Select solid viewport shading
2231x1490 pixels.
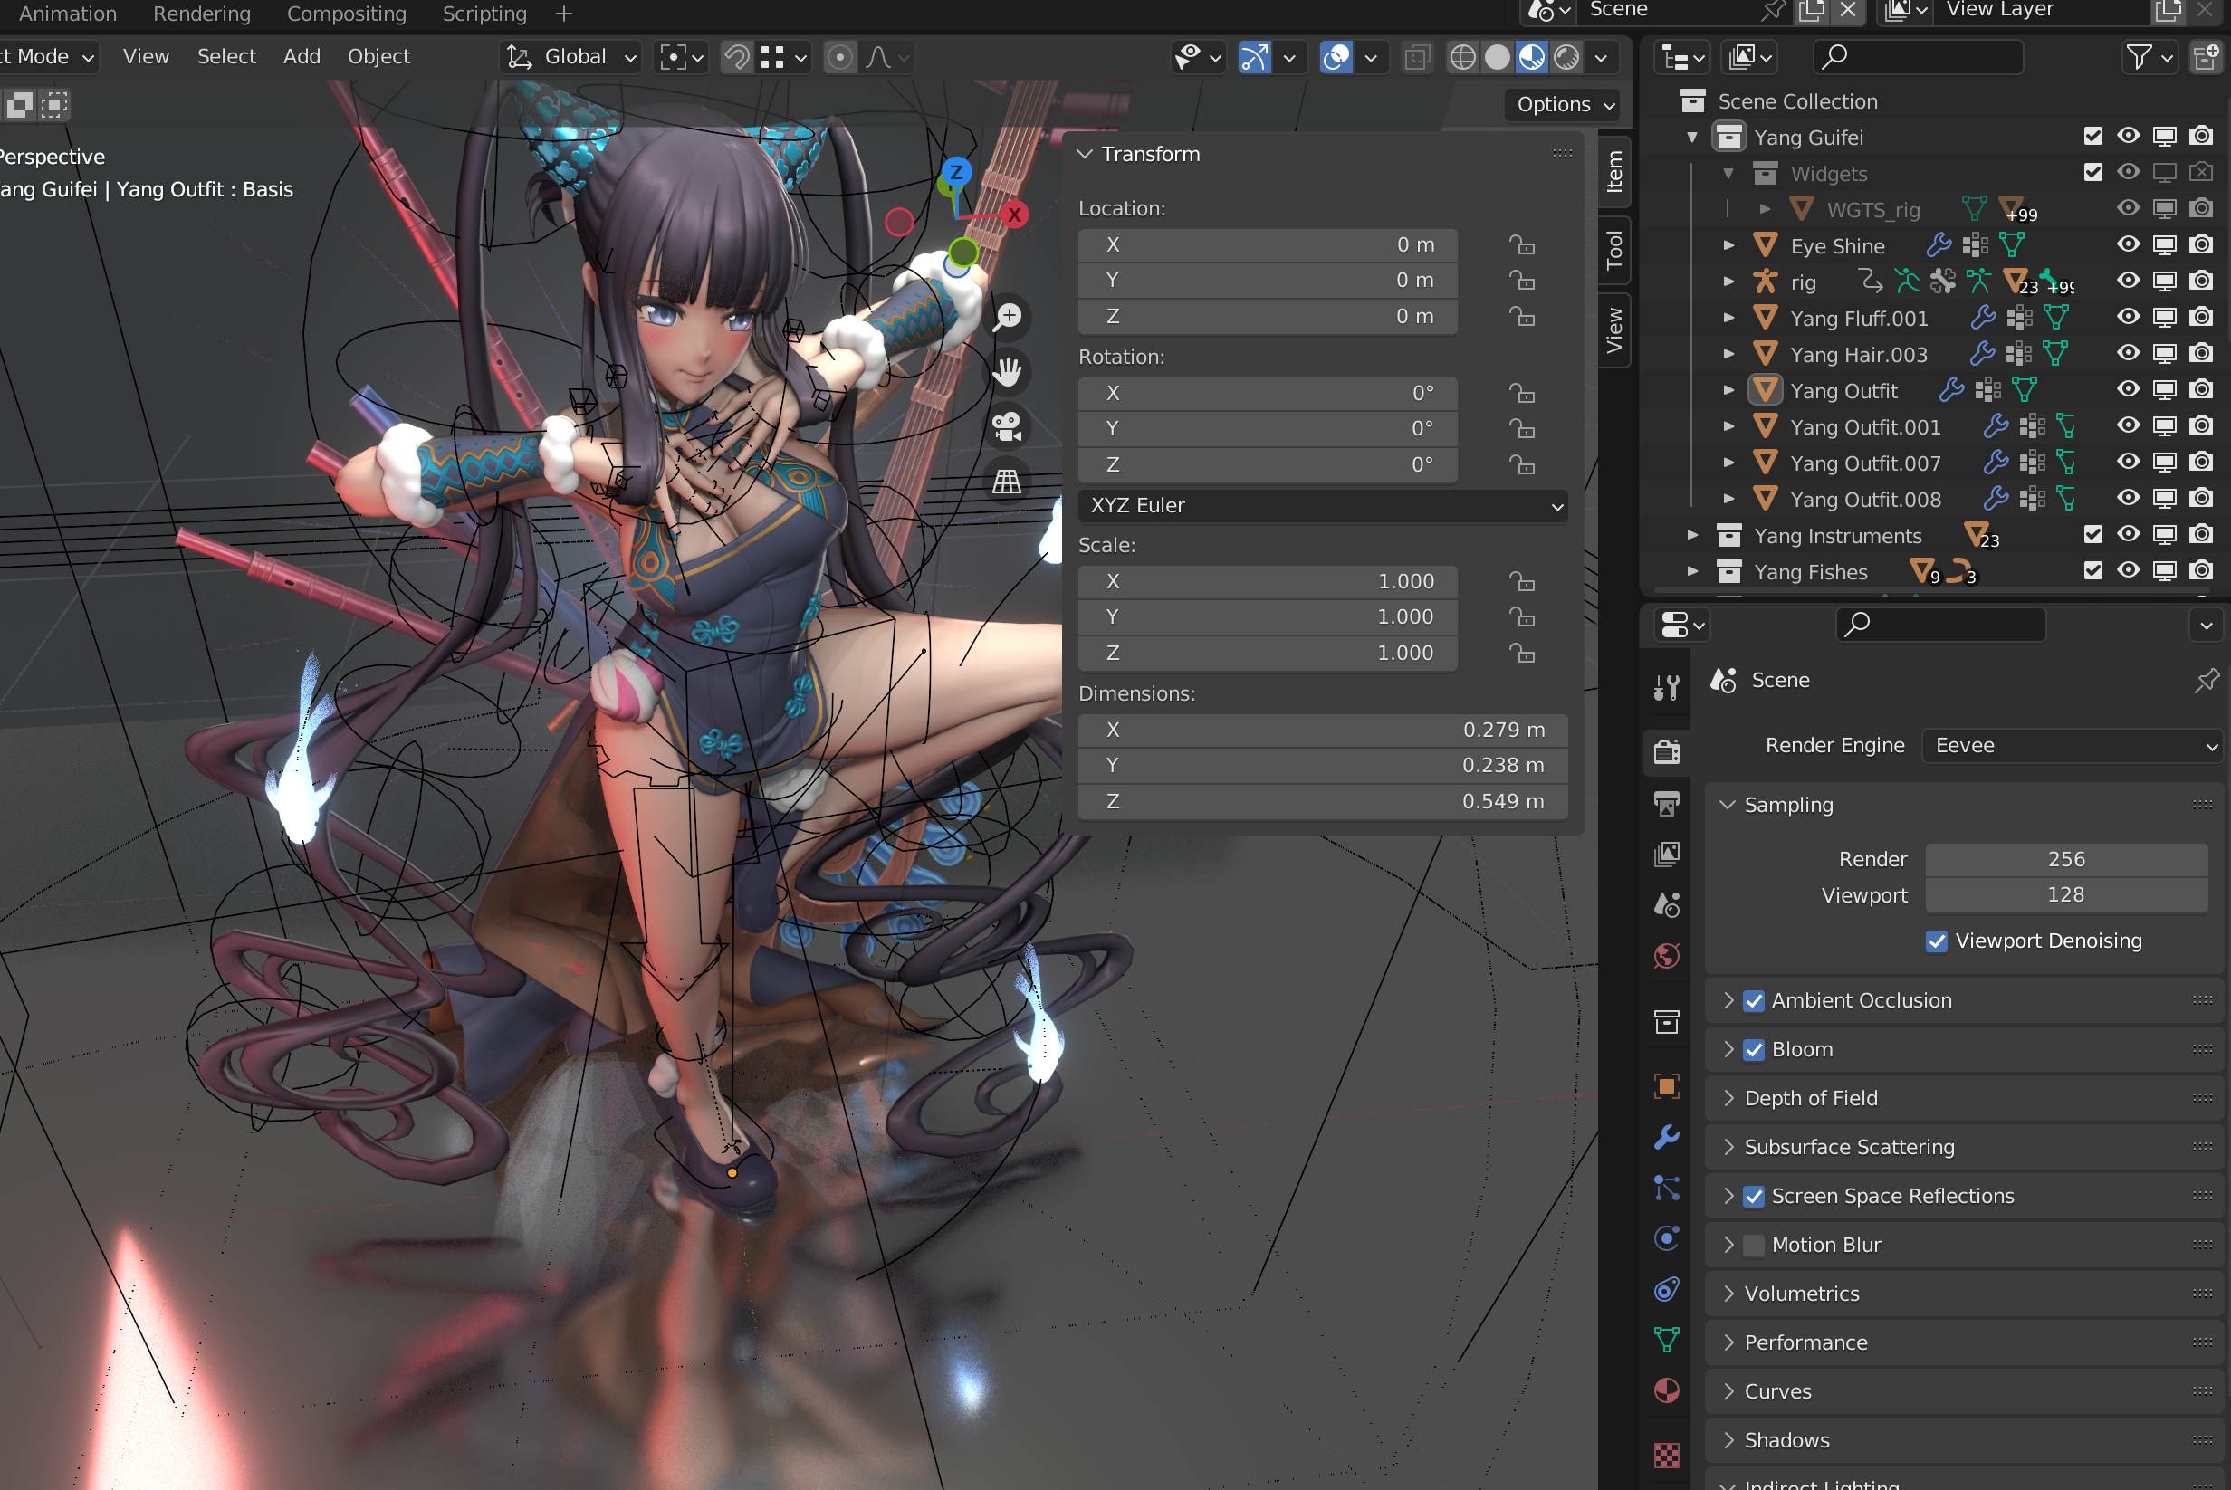tap(1498, 58)
